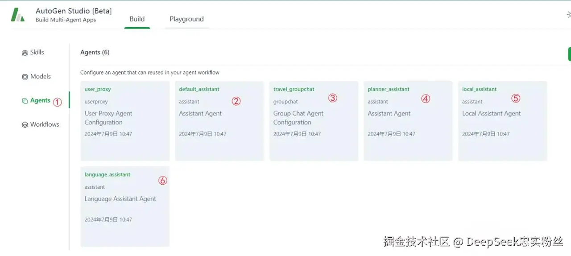Click the Workflows sidebar icon
Viewport: 571px width, 256px height.
(25, 125)
